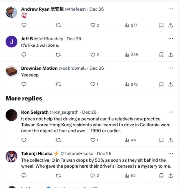This screenshot has width=182, height=188.
Task: View analytics on Jeff B's tweet
Action: tap(131, 55)
